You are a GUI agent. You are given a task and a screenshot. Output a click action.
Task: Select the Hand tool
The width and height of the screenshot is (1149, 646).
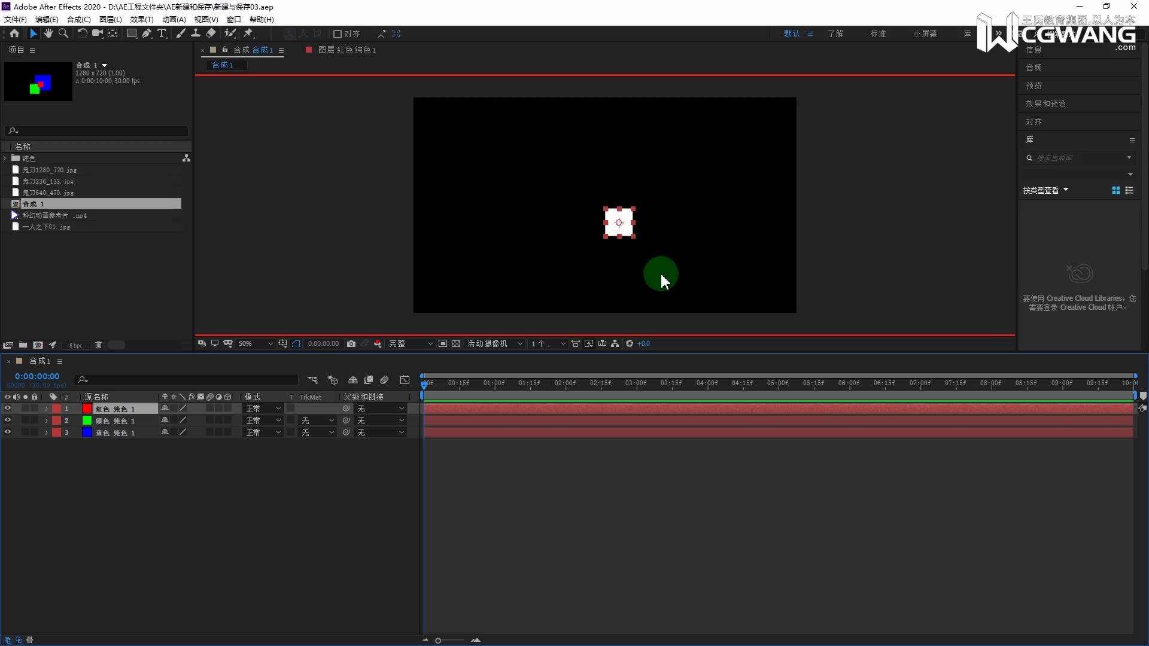48,33
